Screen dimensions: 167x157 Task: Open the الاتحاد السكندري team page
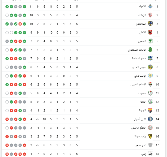(137, 50)
